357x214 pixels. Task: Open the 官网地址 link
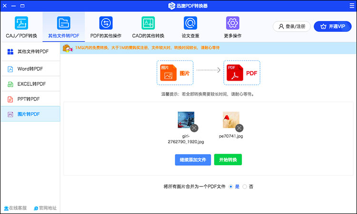[x=48, y=208]
